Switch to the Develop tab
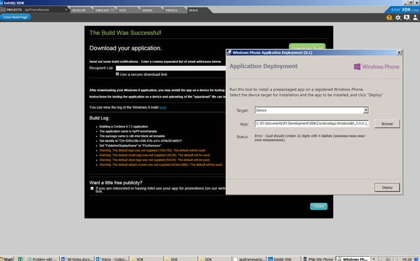This screenshot has width=420, height=261. (x=79, y=10)
